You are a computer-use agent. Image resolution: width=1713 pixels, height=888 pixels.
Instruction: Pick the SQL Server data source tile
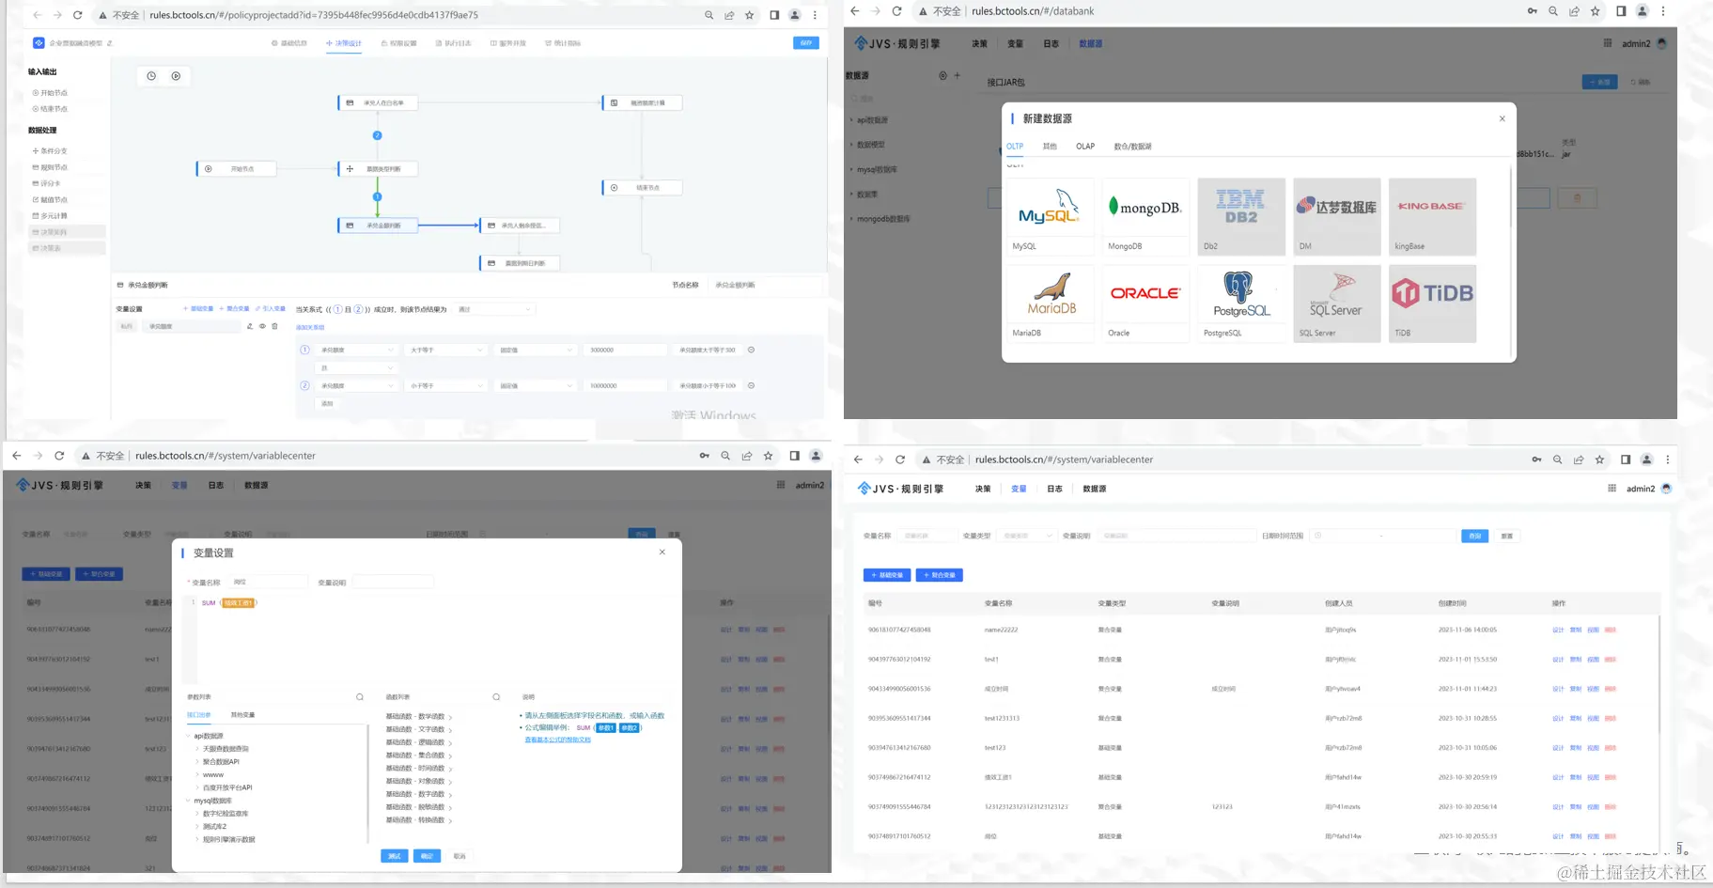pos(1337,303)
